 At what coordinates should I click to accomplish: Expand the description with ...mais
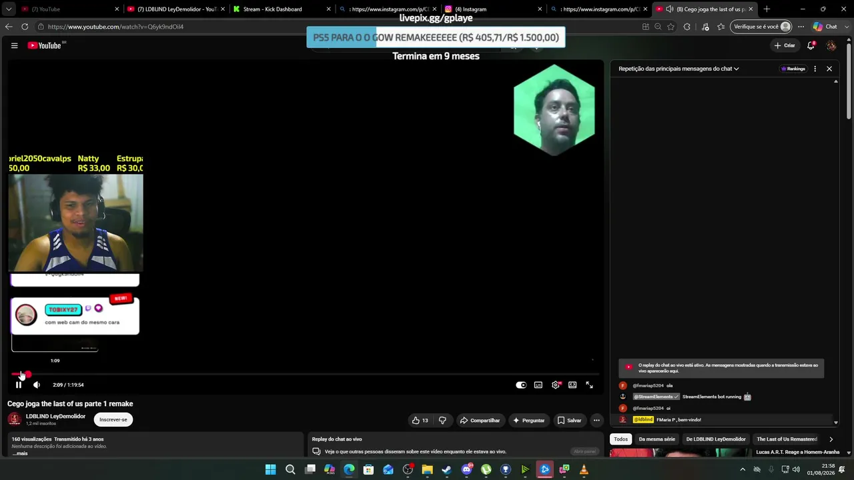click(20, 453)
